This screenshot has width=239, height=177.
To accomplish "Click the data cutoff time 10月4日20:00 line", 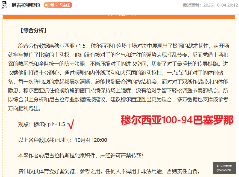I will click(x=63, y=140).
